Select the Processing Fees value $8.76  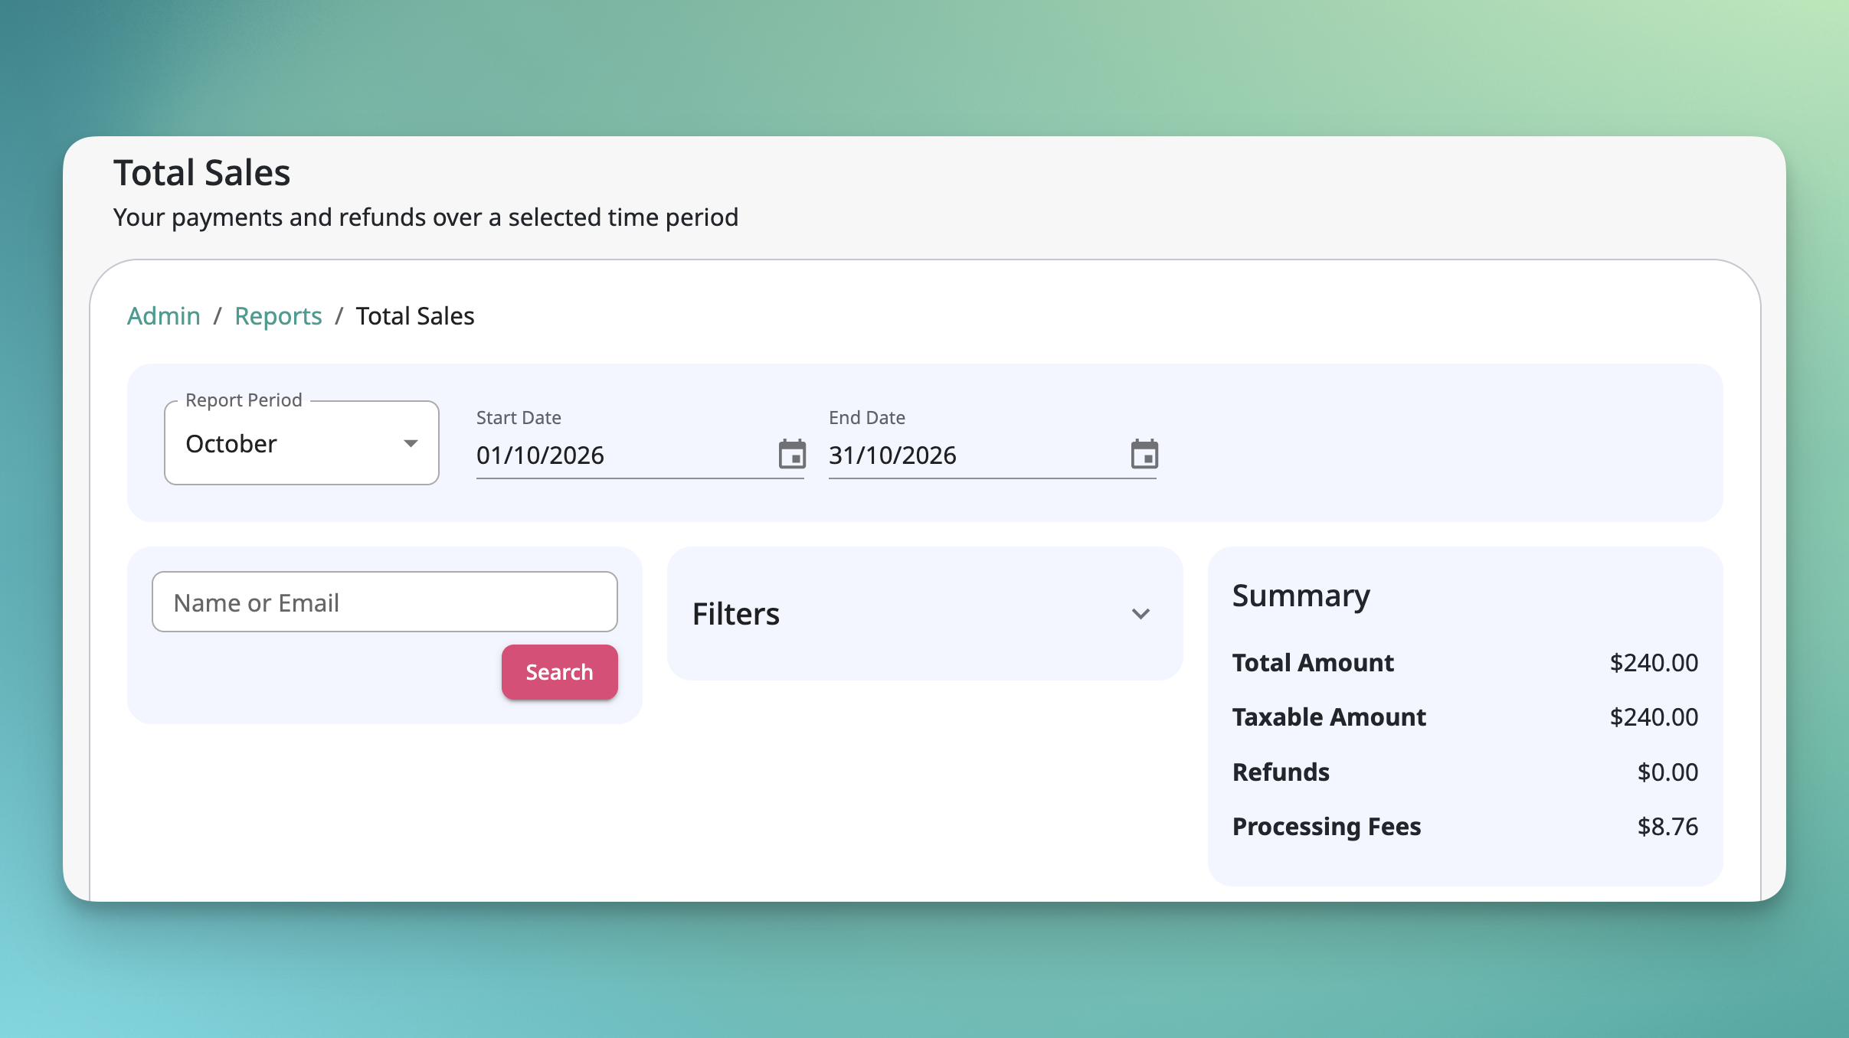[1667, 827]
